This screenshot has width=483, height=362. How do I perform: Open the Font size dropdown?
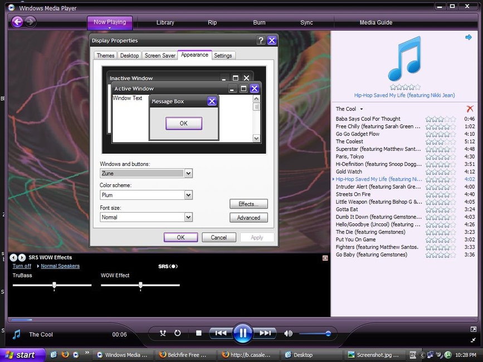188,217
